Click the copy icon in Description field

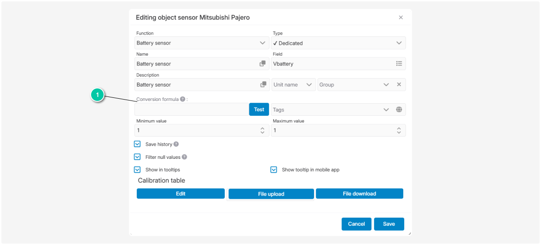262,84
